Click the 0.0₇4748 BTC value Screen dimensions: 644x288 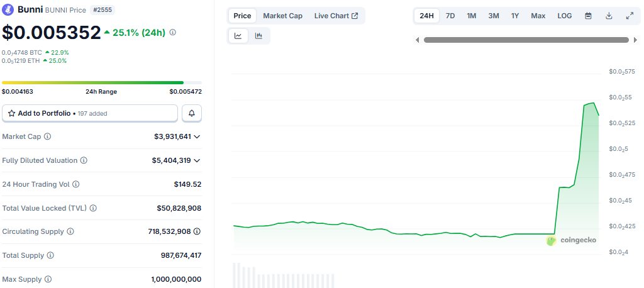(x=22, y=53)
